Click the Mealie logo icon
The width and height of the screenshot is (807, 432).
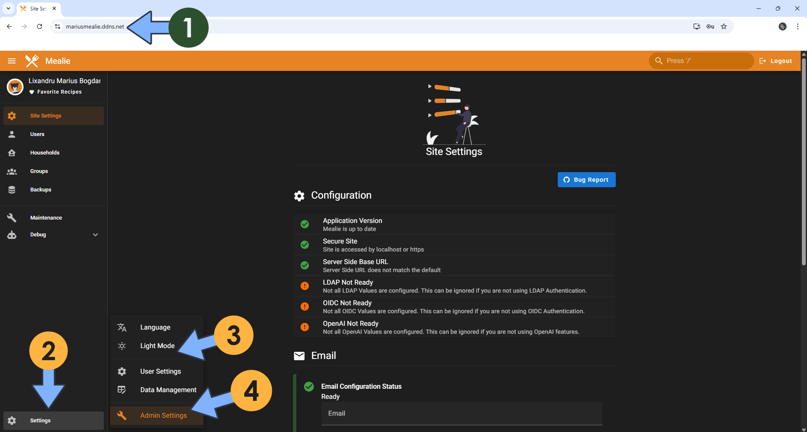[32, 61]
